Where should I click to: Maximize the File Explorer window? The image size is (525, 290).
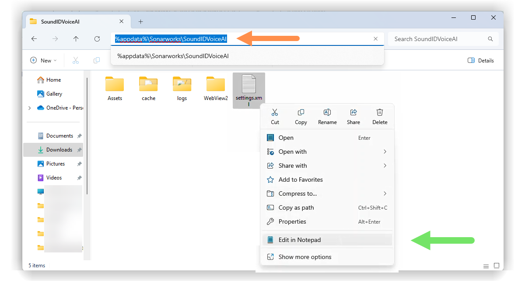coord(473,18)
